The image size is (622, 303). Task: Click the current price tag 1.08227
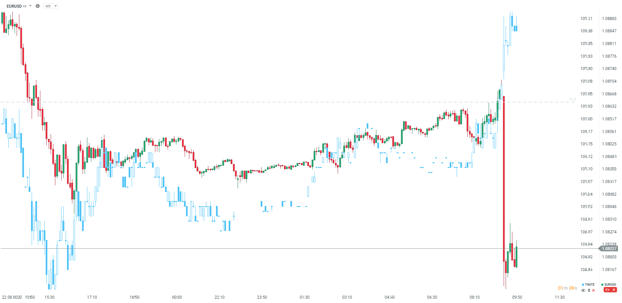click(x=609, y=248)
